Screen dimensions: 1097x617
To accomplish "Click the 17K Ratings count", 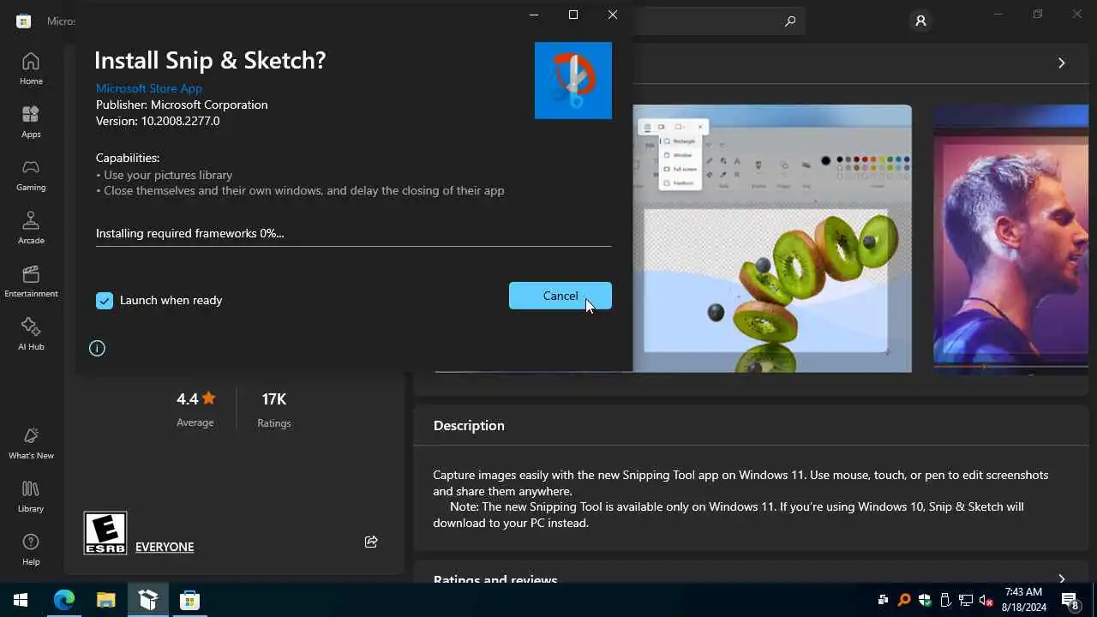I will [274, 410].
